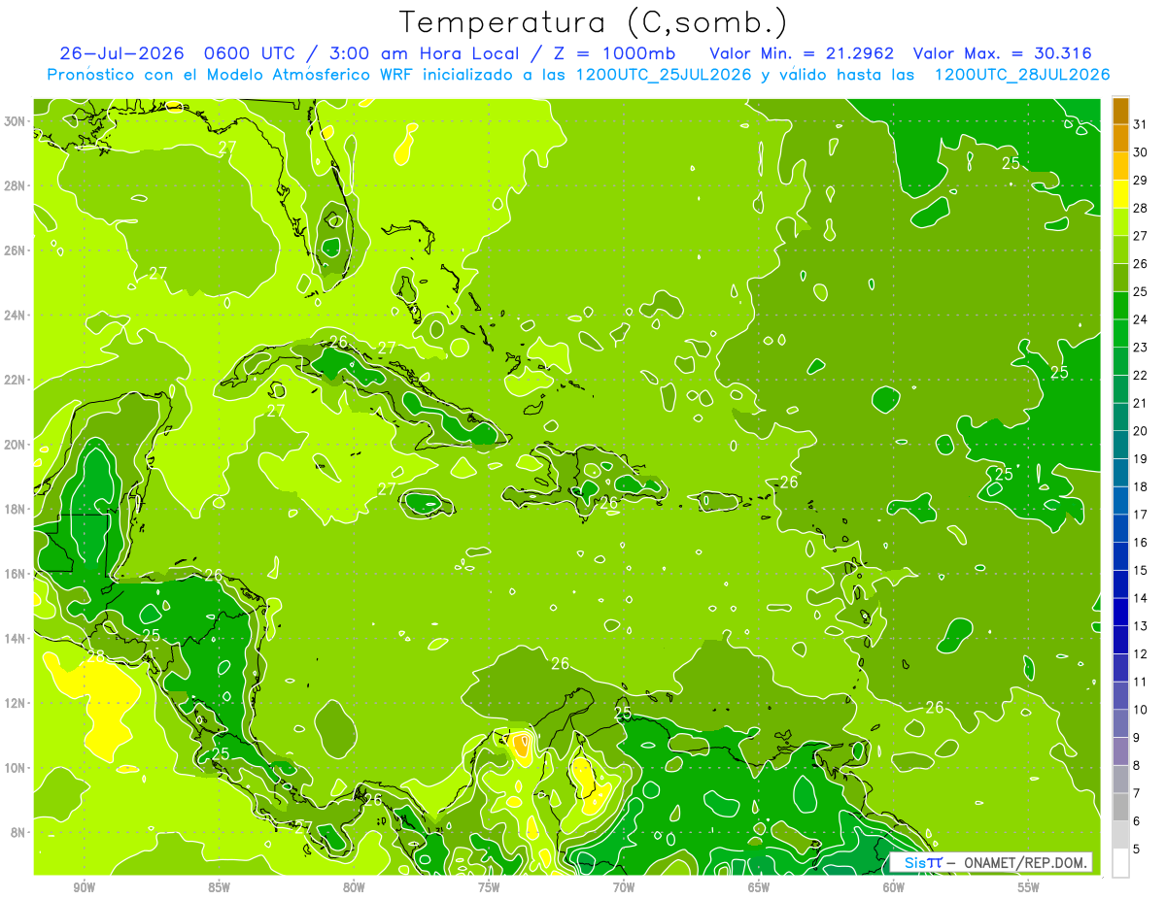Click the "90W" longitude axis label

[84, 887]
